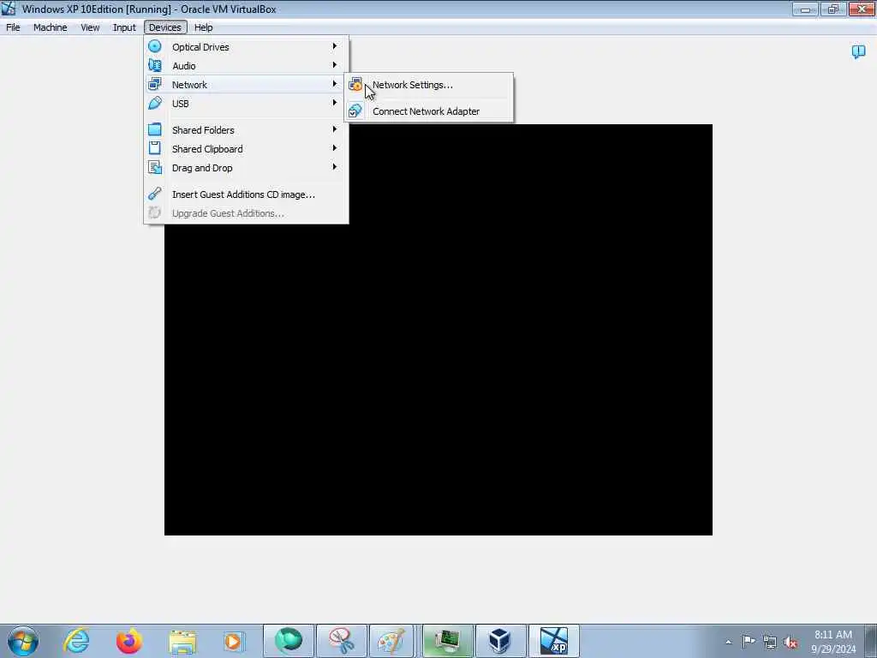Click the Windows Start orb

click(x=23, y=641)
